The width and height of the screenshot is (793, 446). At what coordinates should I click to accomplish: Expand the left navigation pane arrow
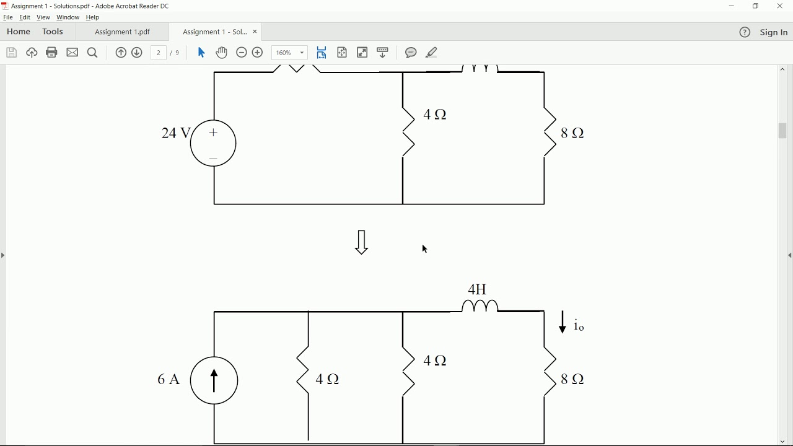click(x=3, y=255)
